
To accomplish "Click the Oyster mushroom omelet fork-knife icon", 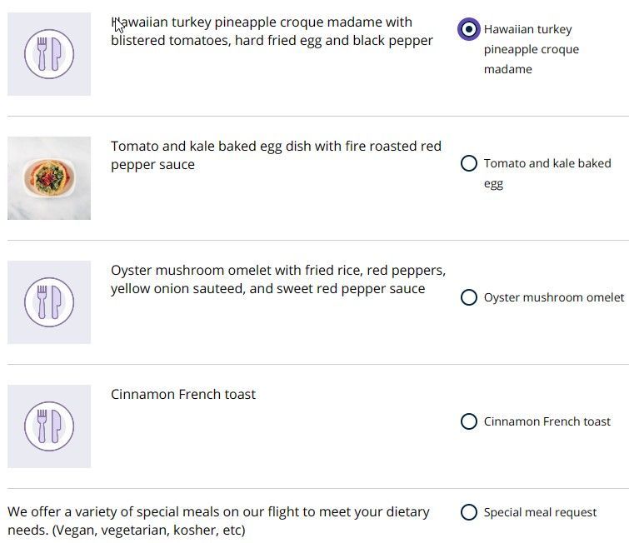I will [49, 302].
